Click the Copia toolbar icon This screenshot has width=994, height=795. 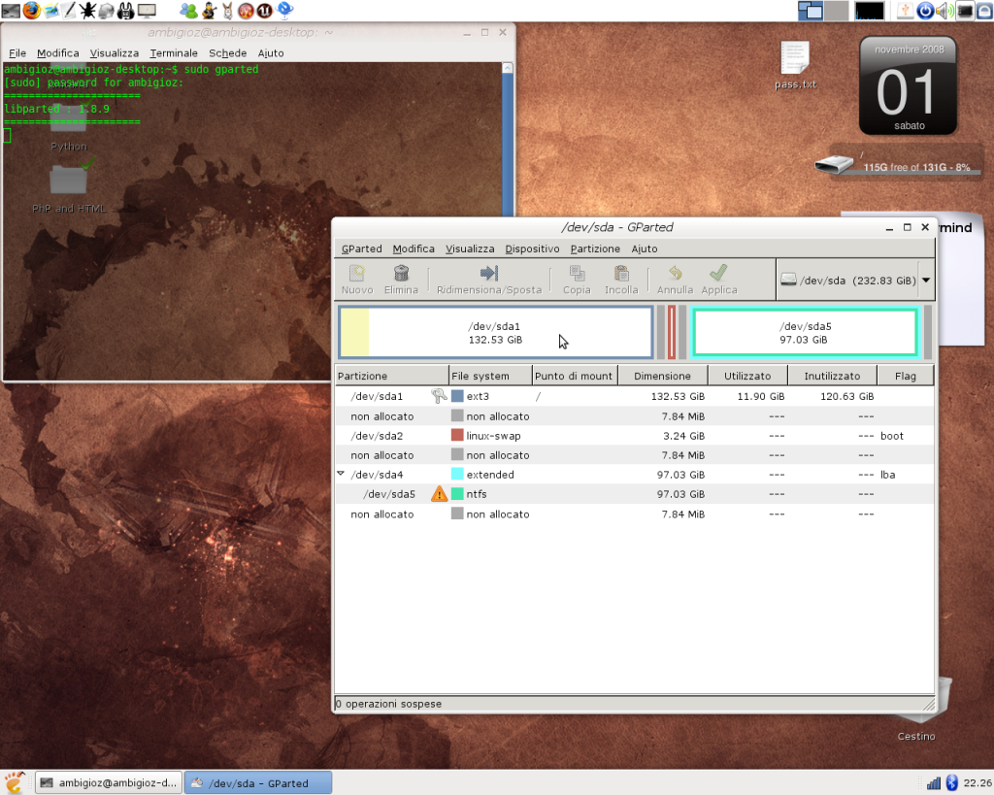coord(577,275)
